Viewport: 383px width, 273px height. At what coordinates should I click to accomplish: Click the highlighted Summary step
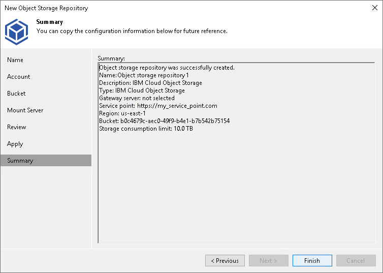tap(20, 161)
